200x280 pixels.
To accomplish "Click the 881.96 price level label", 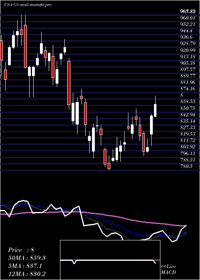I will (188, 82).
